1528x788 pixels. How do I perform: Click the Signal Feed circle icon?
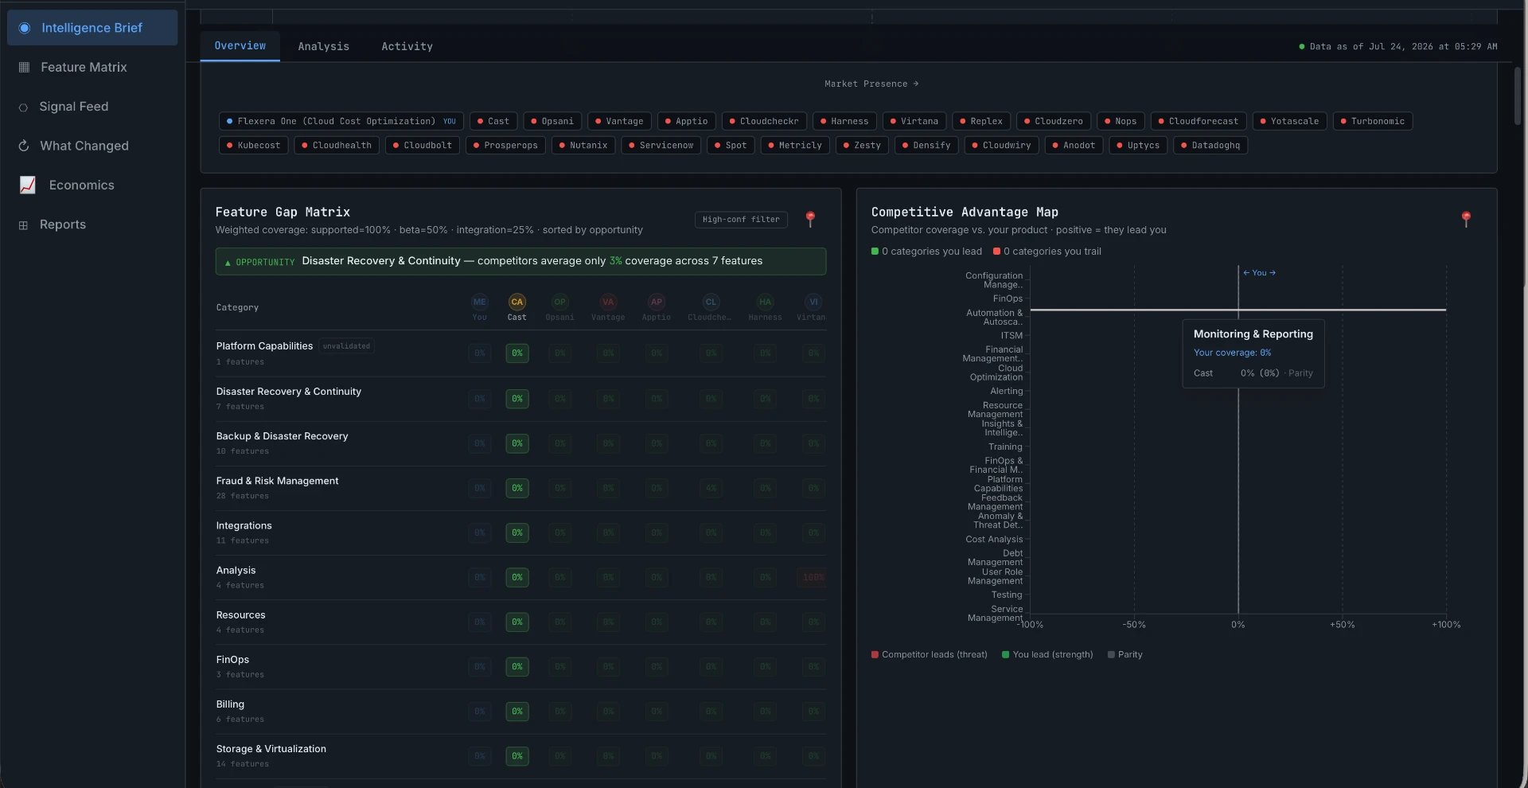point(23,107)
